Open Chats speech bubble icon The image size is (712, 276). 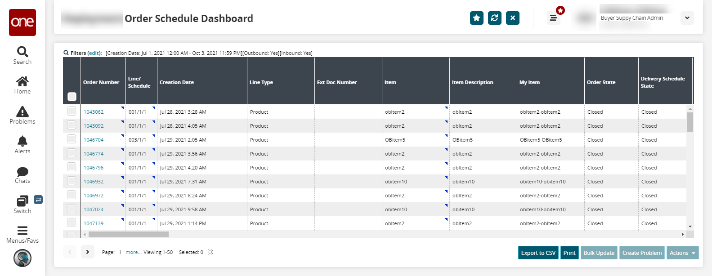coord(22,175)
